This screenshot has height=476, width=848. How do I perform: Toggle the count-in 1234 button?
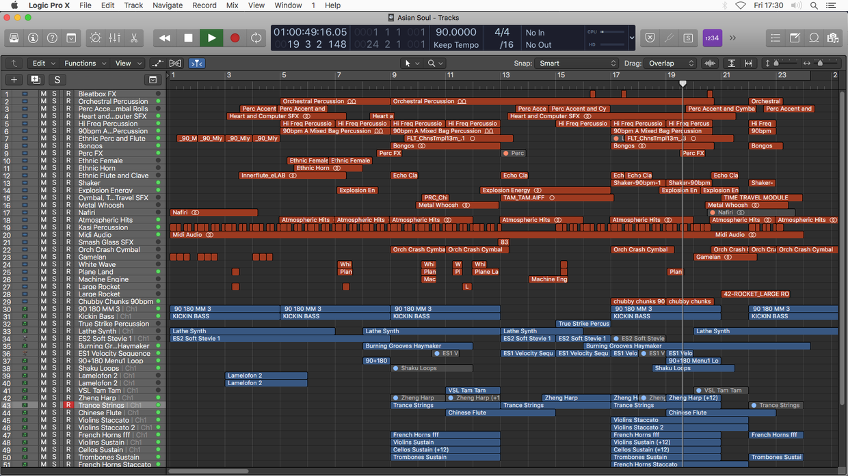pos(712,38)
